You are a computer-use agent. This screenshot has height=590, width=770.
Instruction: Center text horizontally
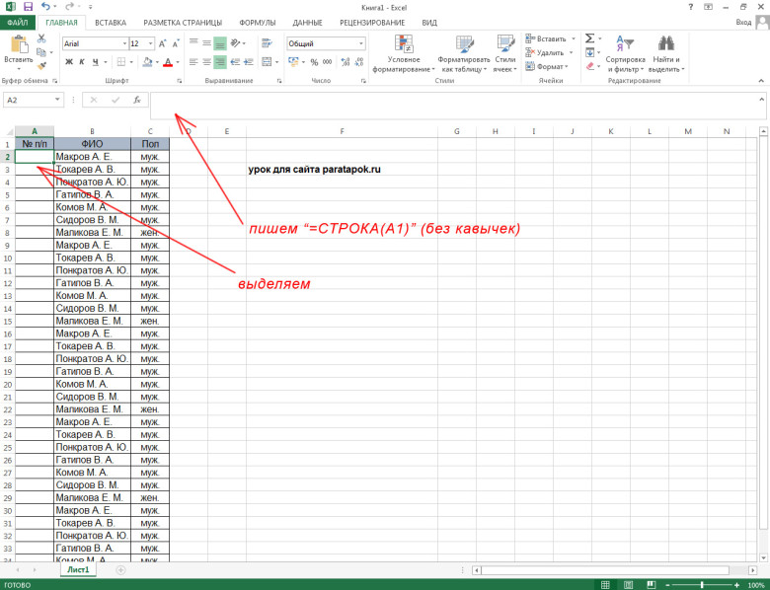pos(206,62)
